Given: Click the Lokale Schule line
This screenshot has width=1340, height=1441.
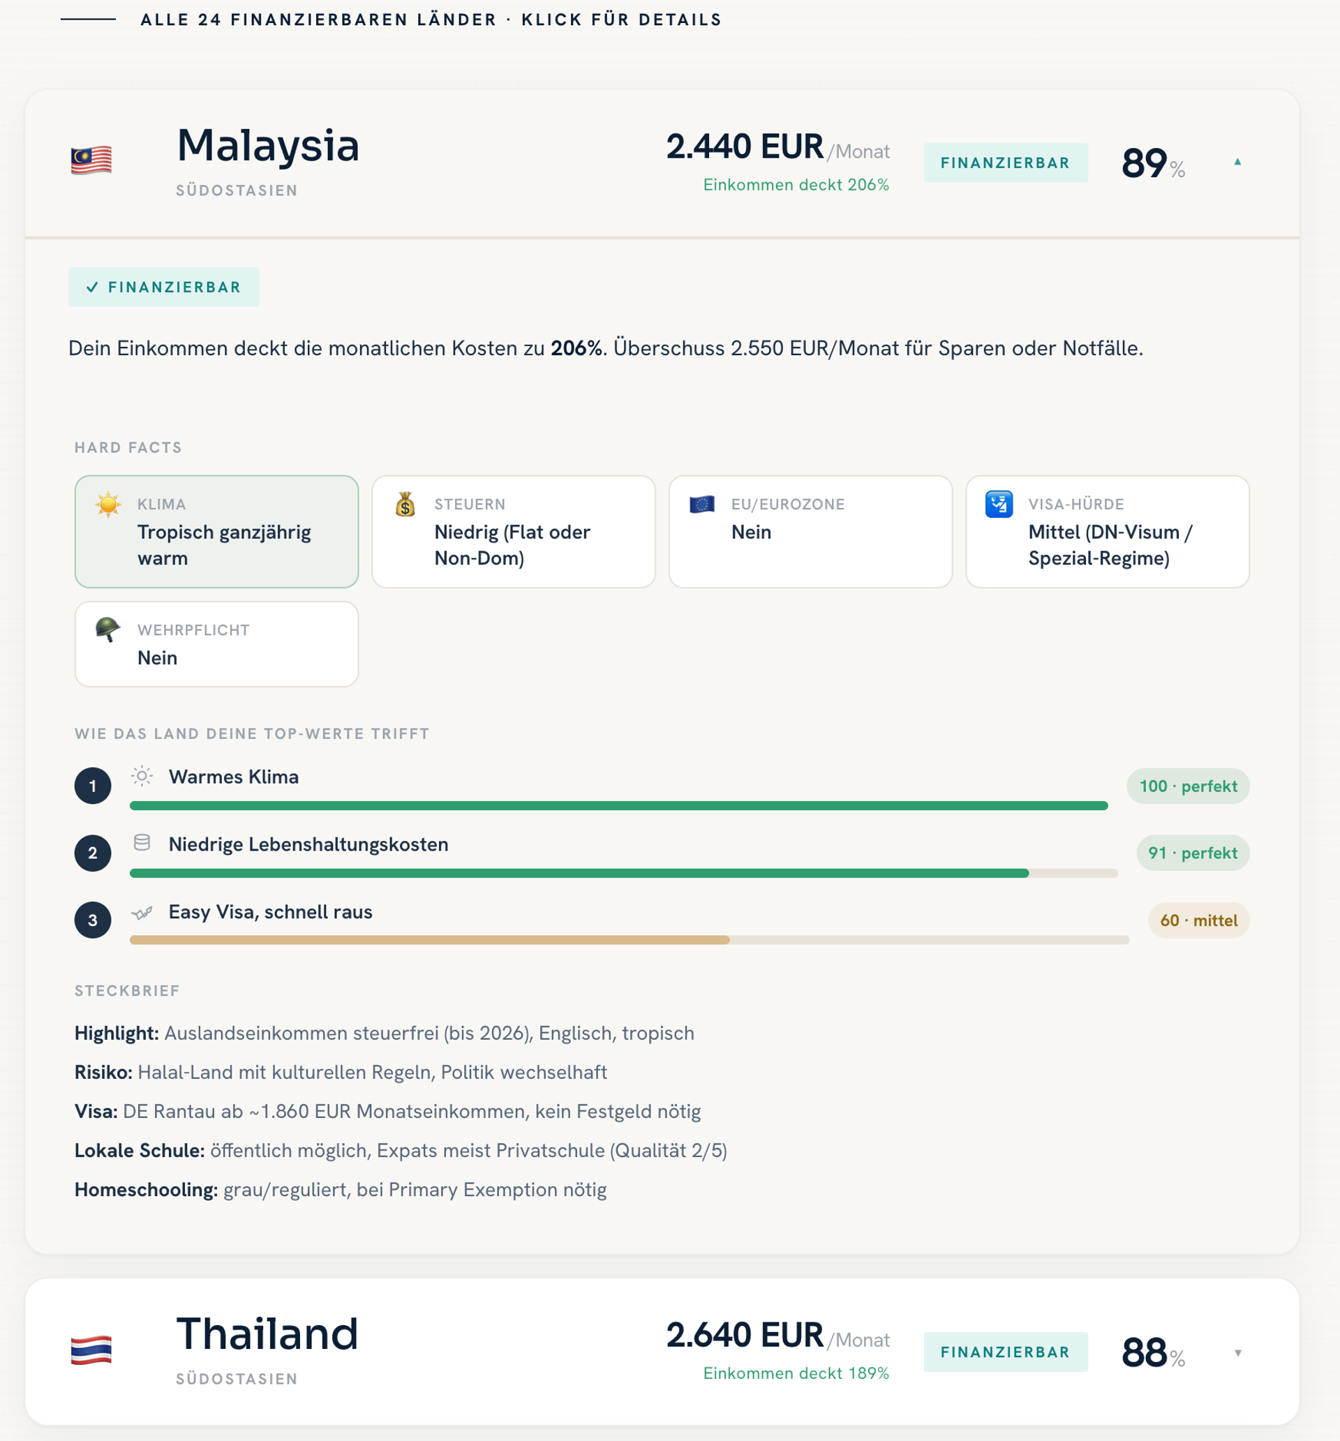Looking at the screenshot, I should click(401, 1150).
